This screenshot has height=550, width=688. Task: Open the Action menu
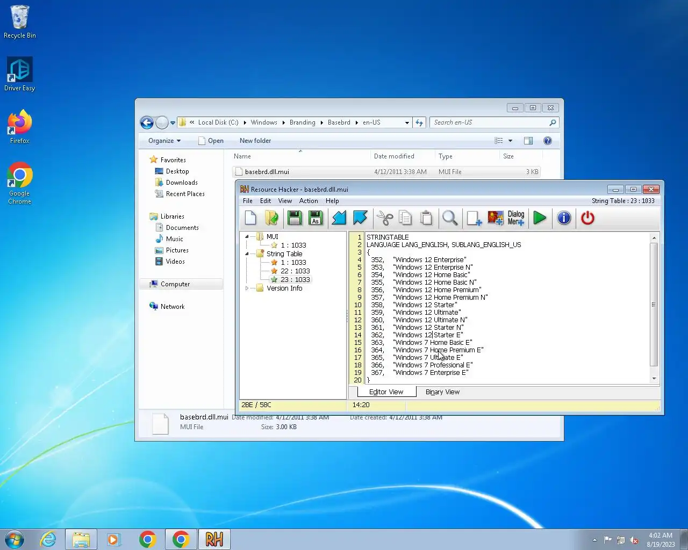pyautogui.click(x=309, y=201)
